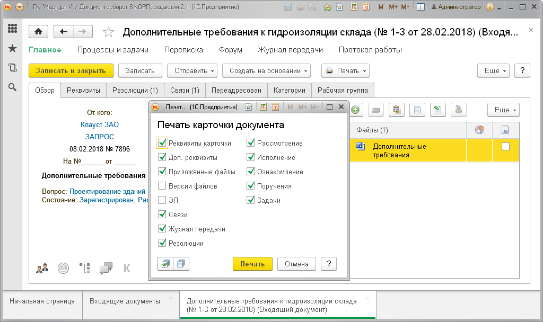
Task: Uncheck all checkboxes icon in print dialog
Action: pyautogui.click(x=181, y=264)
